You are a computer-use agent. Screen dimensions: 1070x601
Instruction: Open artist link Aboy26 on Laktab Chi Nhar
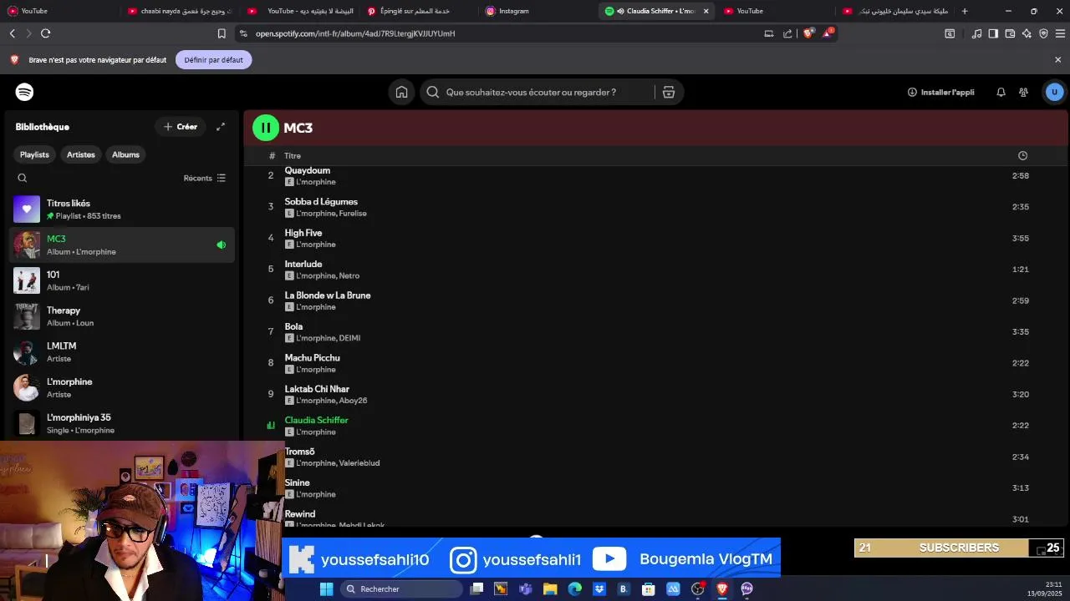pyautogui.click(x=354, y=401)
